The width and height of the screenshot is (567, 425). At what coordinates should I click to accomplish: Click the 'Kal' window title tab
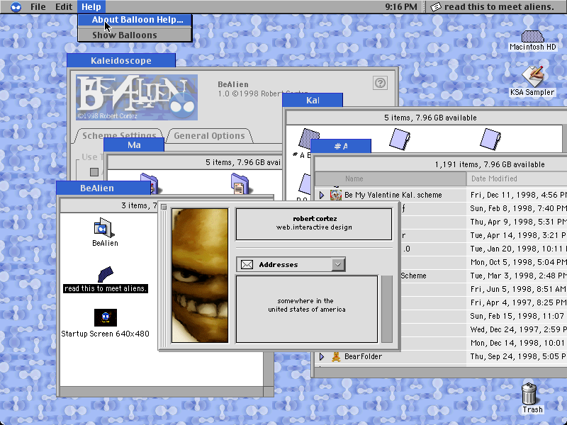click(x=313, y=100)
